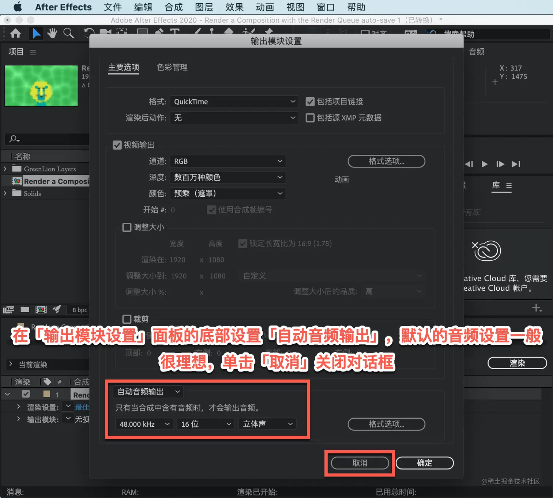This screenshot has width=553, height=498.
Task: Open the 16 位 bit depth dropdown
Action: [x=206, y=424]
